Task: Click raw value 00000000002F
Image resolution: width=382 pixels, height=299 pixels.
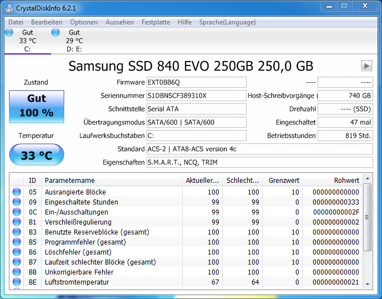Action: point(336,212)
